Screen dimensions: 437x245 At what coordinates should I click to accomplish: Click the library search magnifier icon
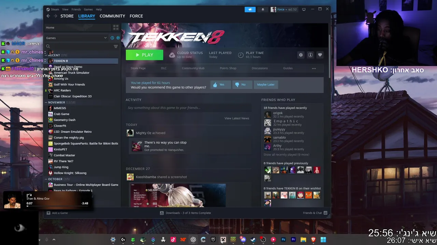point(48,46)
